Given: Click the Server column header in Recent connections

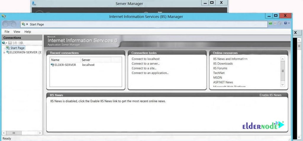Looking at the screenshot, I should pos(96,60).
